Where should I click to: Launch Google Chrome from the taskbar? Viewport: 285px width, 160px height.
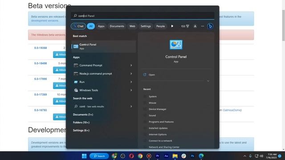click(140, 156)
